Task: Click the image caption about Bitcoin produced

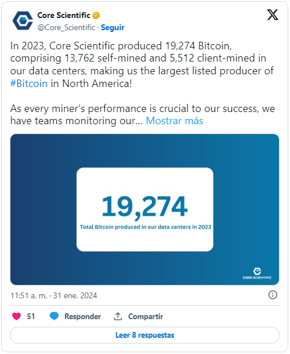Action: point(146,227)
